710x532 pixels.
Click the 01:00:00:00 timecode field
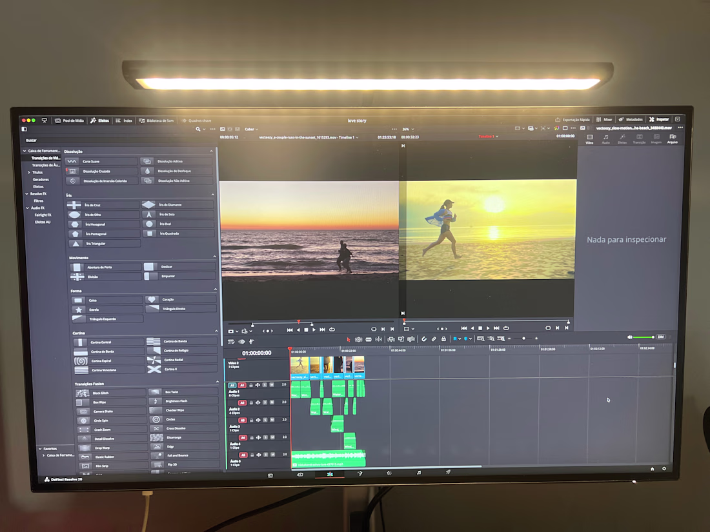(256, 353)
